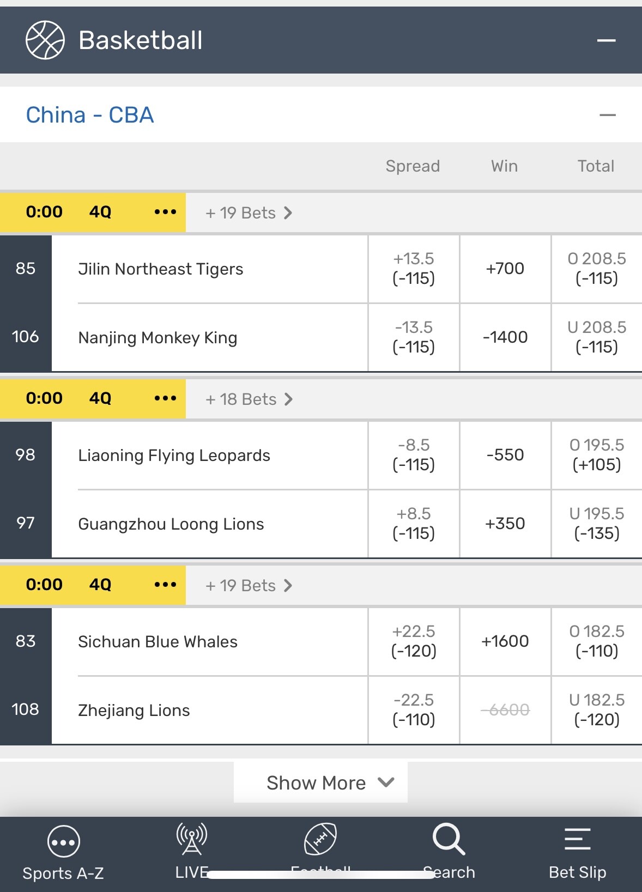Pick Sichuan Blue Whales +1600 to win
642x892 pixels.
pyautogui.click(x=505, y=641)
